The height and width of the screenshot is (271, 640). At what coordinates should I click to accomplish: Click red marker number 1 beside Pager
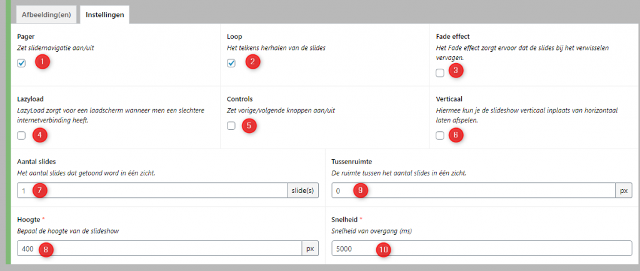(x=42, y=62)
